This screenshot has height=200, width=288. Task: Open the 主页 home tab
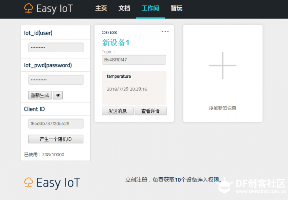(101, 8)
